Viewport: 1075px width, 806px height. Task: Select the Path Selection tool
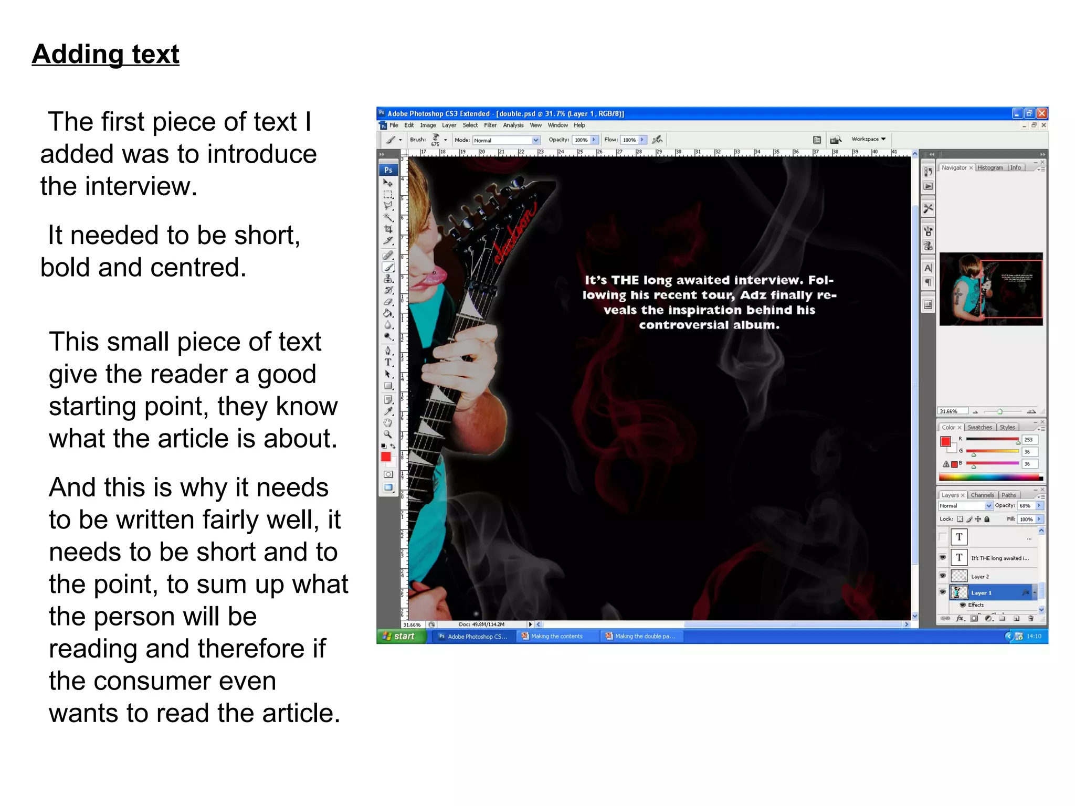(x=388, y=374)
